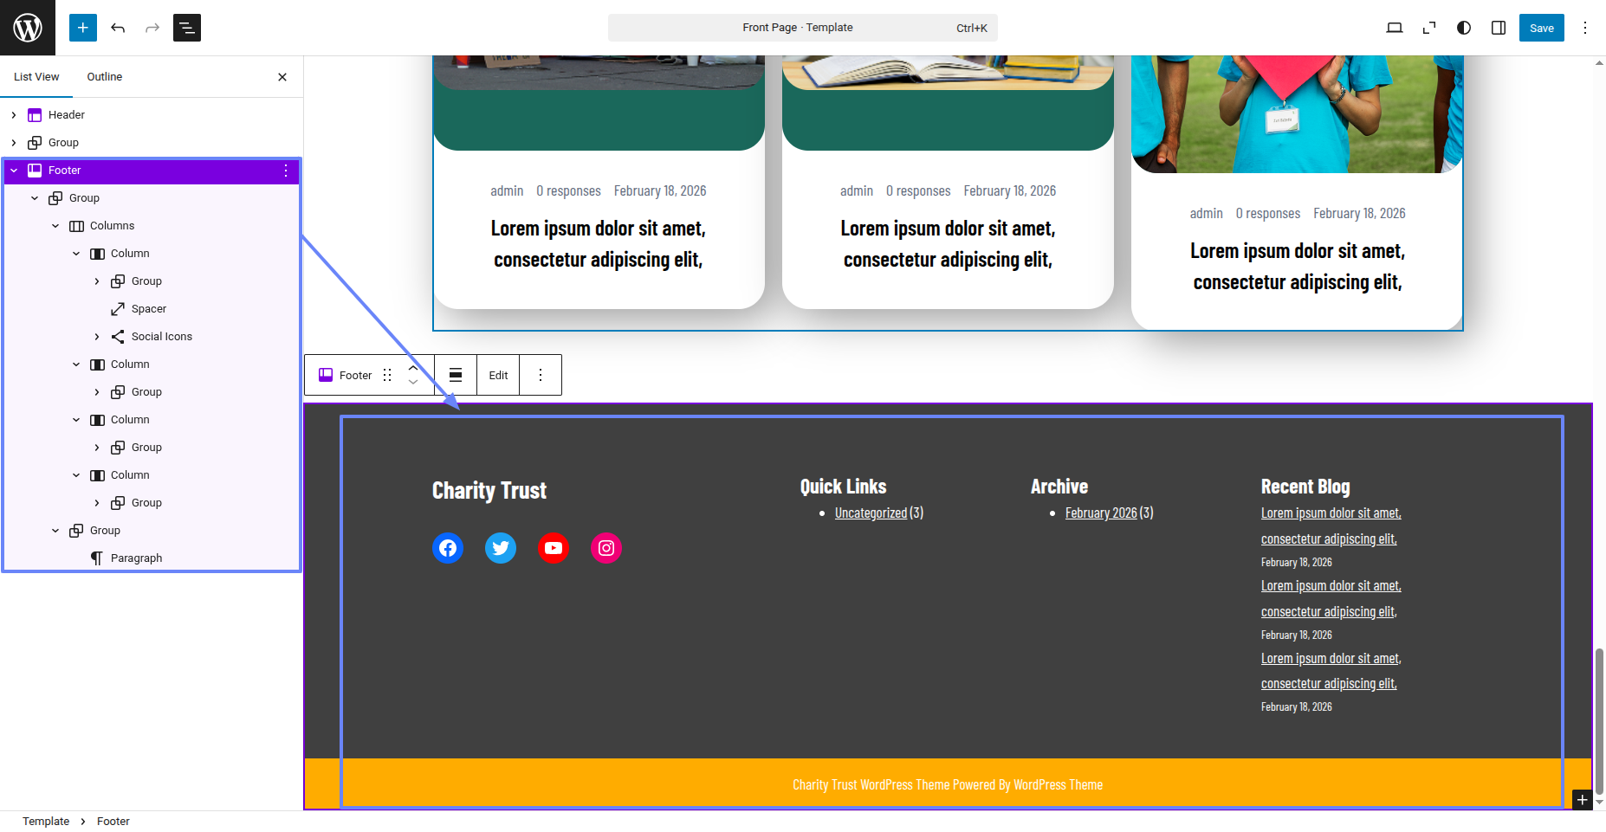Image resolution: width=1606 pixels, height=832 pixels.
Task: Switch to the Outline tab
Action: pyautogui.click(x=105, y=77)
